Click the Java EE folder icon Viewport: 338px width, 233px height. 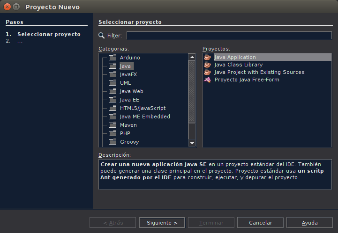(x=113, y=100)
